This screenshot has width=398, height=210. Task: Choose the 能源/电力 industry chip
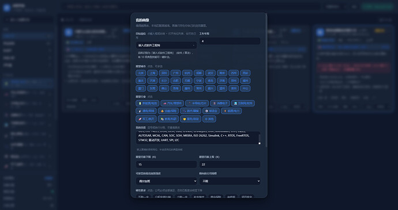click(231, 111)
